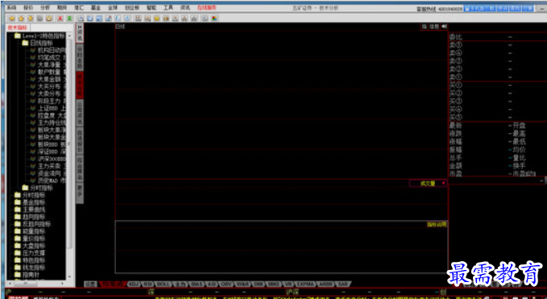Click the green 卖 (sell) toolbar icon
Viewport: 547px width, 299px height.
tap(70, 19)
